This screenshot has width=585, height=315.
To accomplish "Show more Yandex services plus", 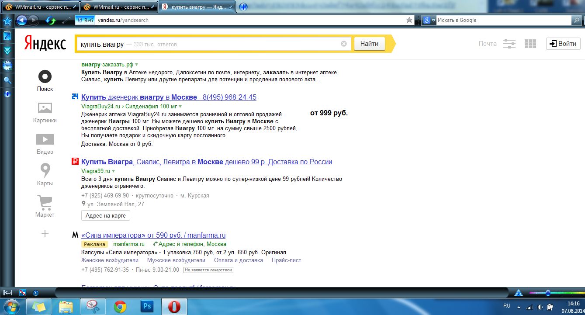I will pos(45,234).
